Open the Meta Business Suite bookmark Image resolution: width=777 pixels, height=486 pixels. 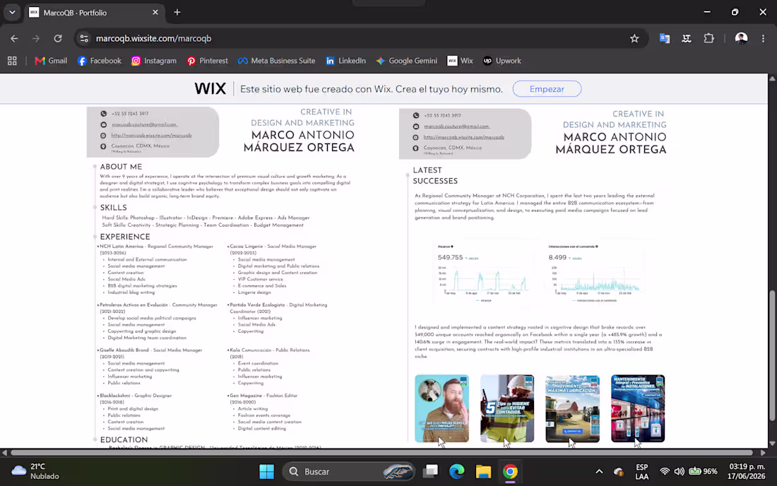pyautogui.click(x=276, y=61)
